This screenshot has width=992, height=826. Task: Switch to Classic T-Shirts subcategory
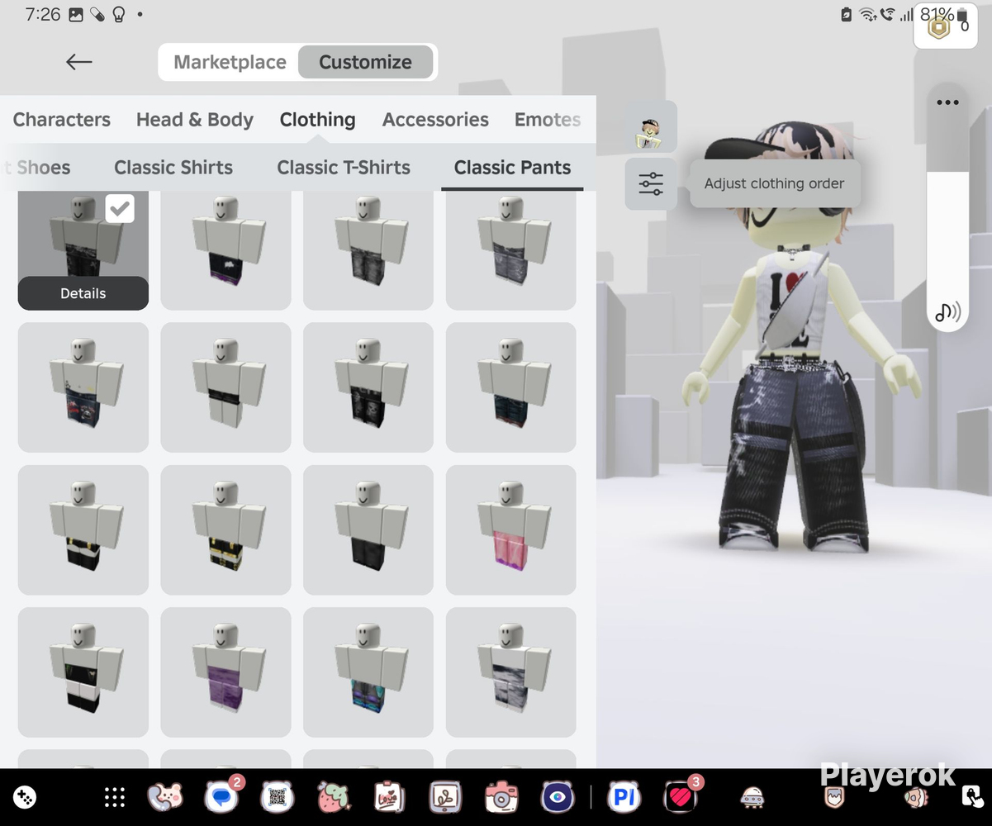pos(344,168)
